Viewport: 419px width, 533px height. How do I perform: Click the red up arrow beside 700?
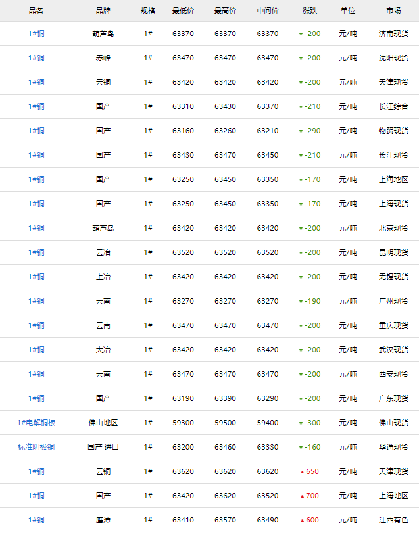[302, 496]
